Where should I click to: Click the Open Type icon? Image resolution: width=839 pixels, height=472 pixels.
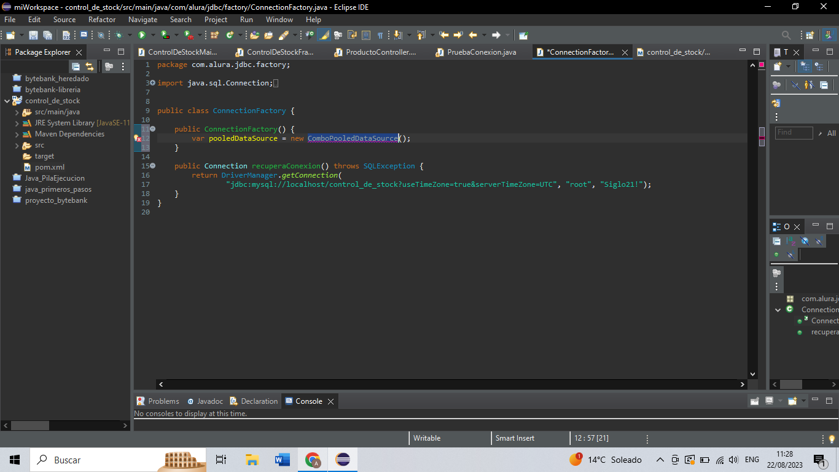click(254, 35)
